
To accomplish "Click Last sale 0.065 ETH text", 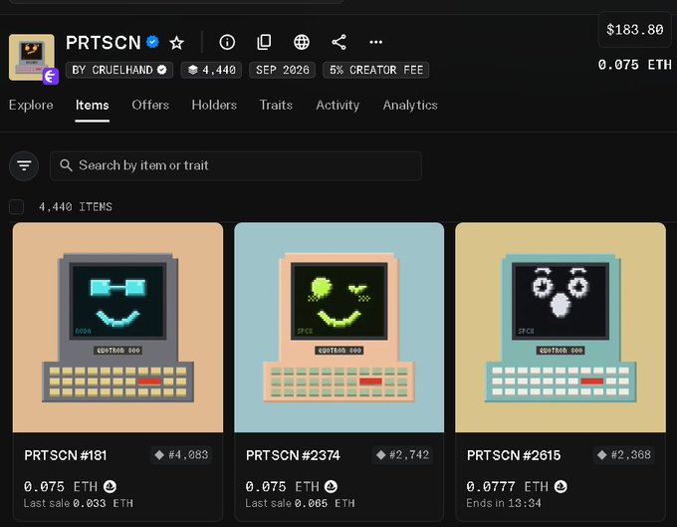I will [300, 503].
